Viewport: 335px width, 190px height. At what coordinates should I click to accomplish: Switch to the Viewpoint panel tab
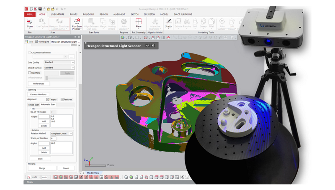(x=42, y=42)
